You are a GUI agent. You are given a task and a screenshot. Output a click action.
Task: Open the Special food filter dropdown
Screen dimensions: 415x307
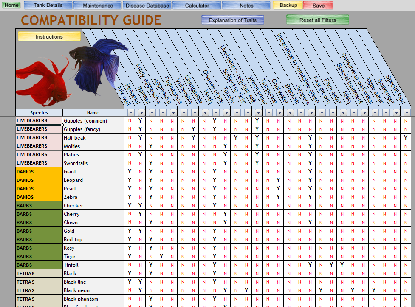[406, 113]
